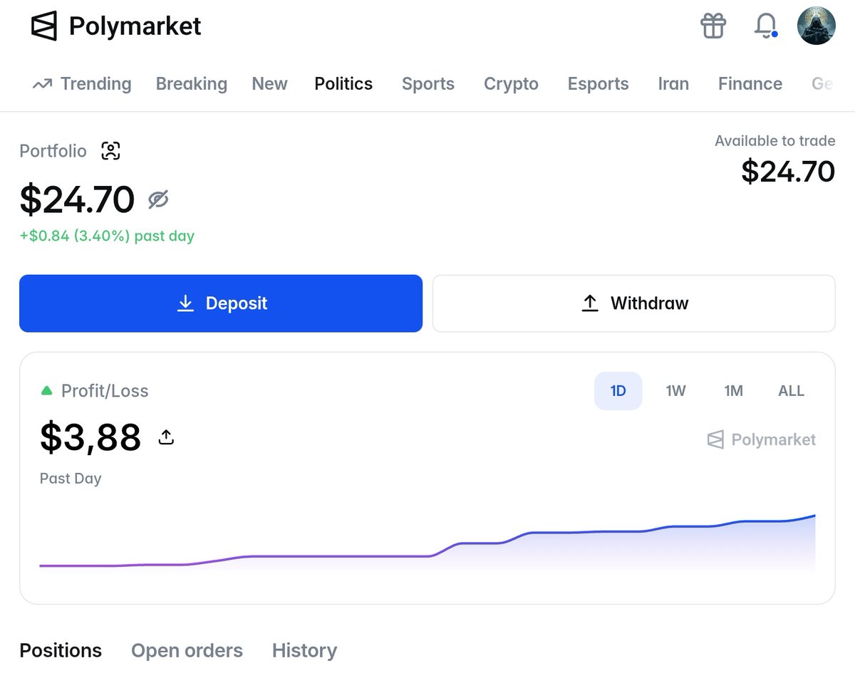The height and width of the screenshot is (678, 855).
Task: Go to the Crypto category
Action: pyautogui.click(x=511, y=84)
